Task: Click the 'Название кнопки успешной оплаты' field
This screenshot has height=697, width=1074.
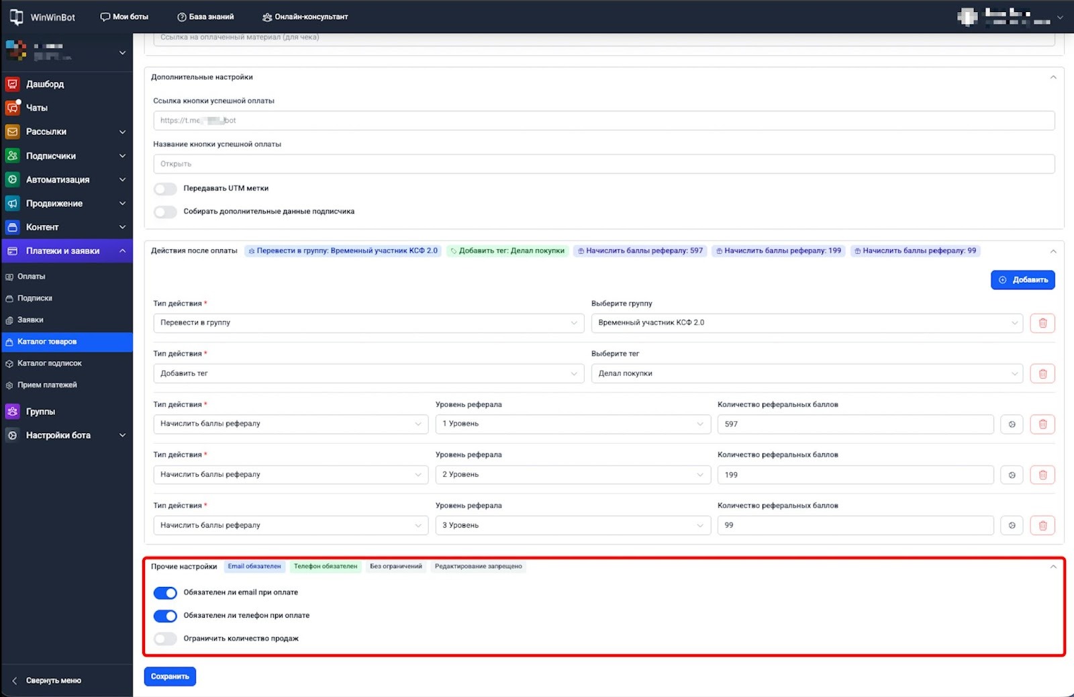Action: click(x=603, y=164)
